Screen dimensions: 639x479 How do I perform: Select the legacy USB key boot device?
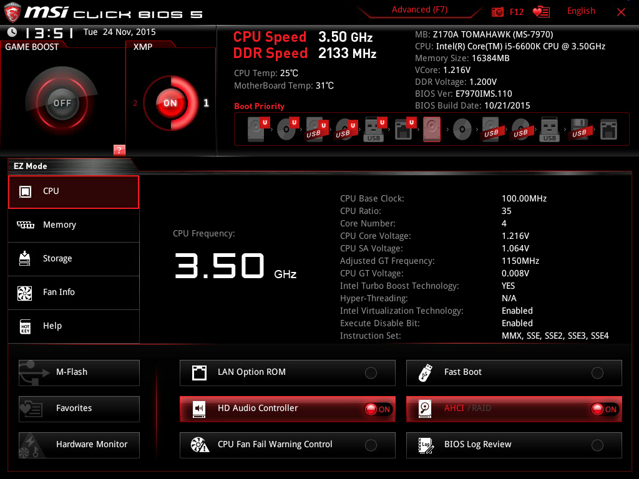(x=550, y=130)
